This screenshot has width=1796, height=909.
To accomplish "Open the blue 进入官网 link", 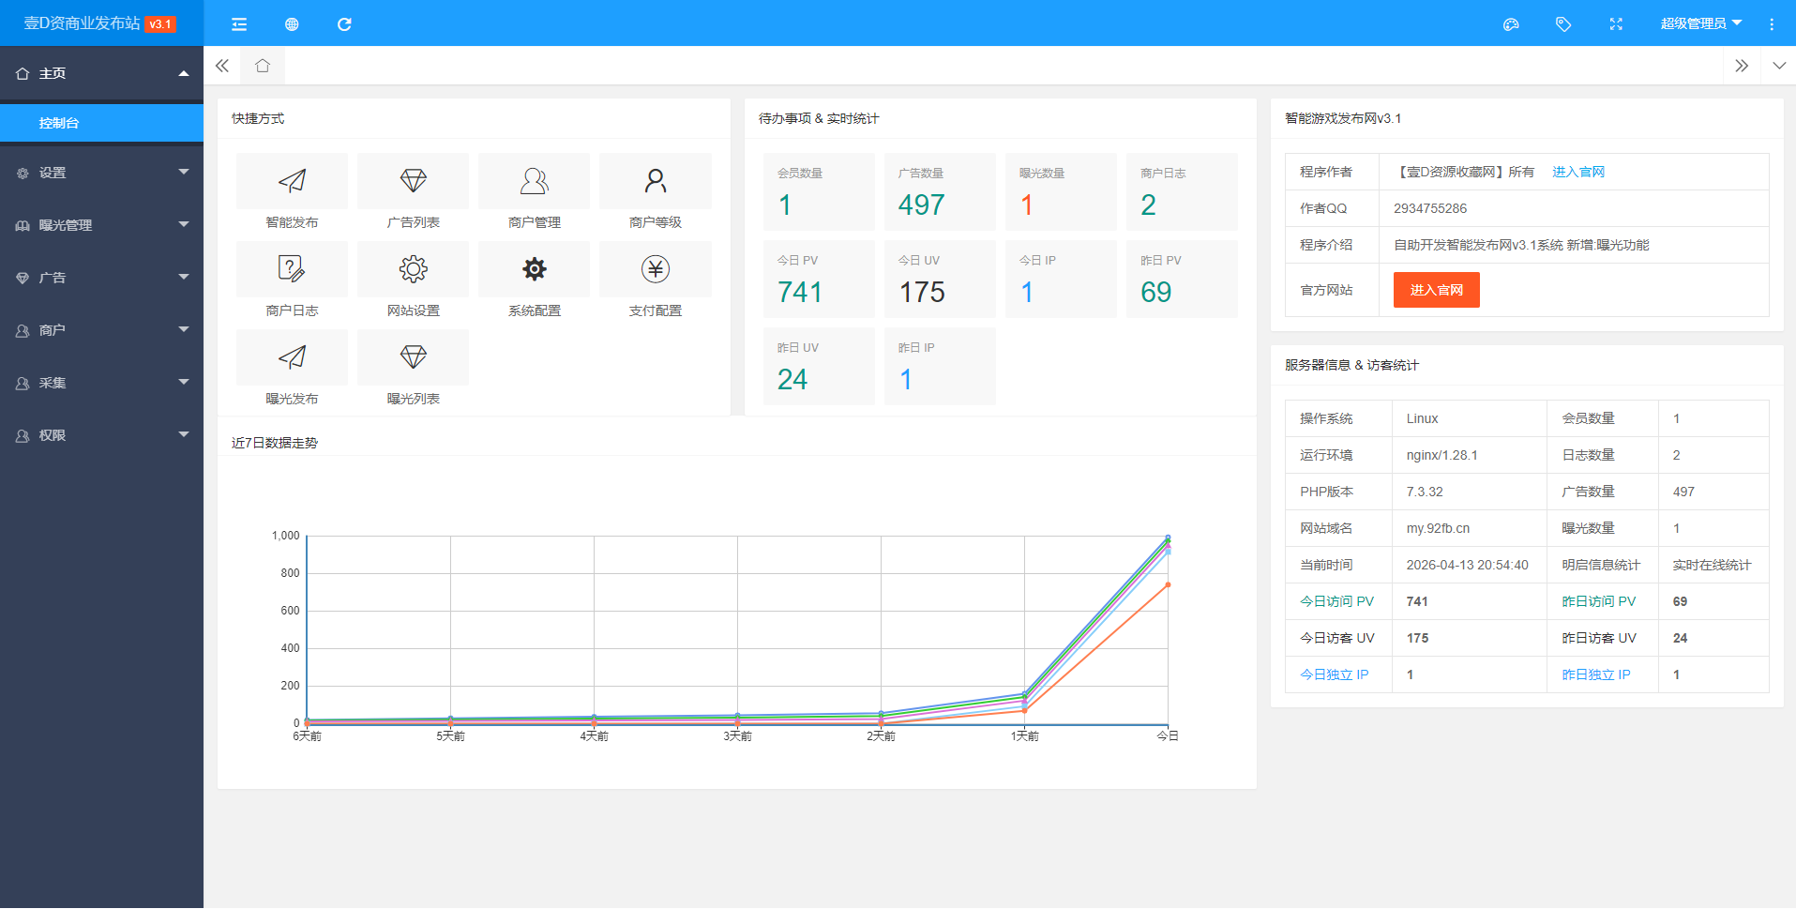I will click(x=1578, y=172).
